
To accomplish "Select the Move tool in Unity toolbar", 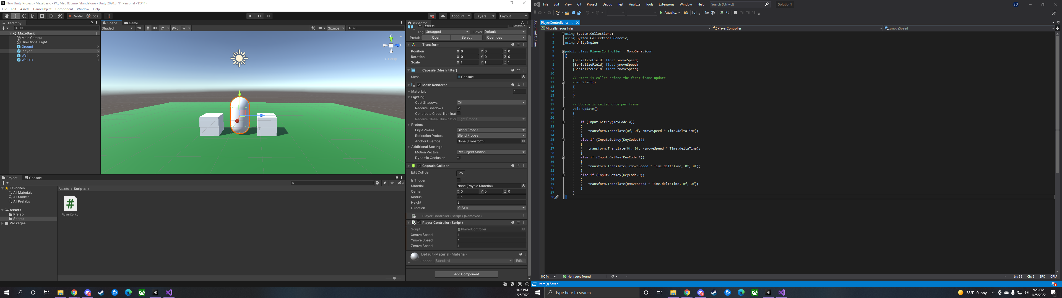I will [15, 16].
